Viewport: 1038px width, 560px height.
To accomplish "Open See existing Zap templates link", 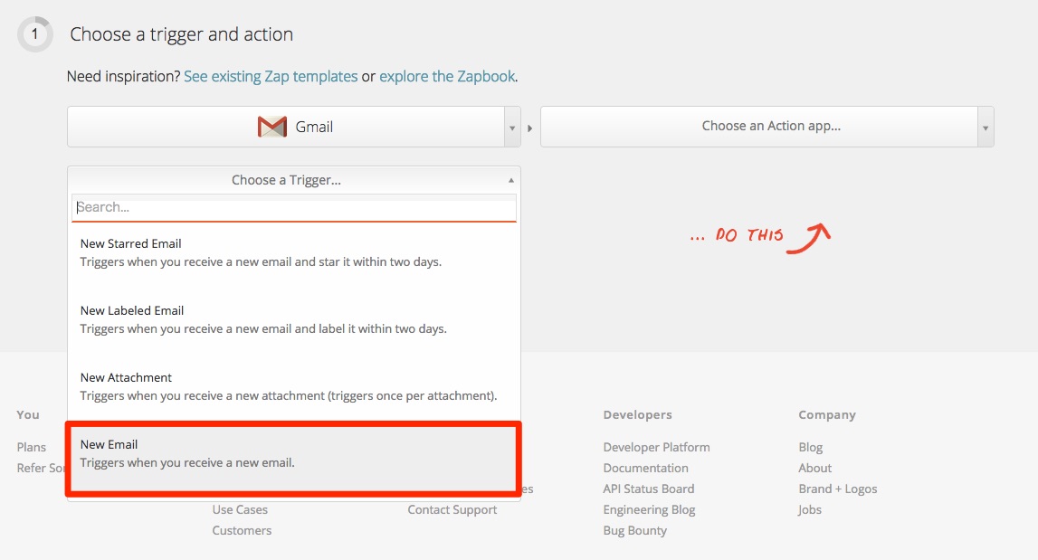I will [271, 76].
